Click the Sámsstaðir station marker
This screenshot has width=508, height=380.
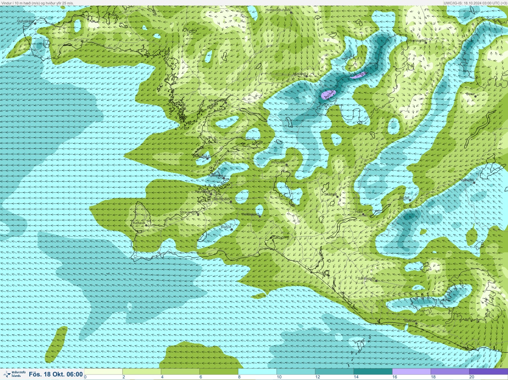click(376, 281)
